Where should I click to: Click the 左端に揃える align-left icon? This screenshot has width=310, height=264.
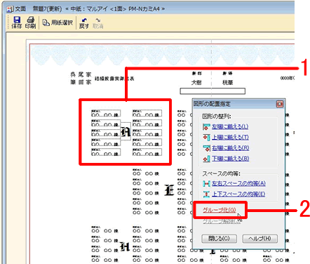(206, 126)
